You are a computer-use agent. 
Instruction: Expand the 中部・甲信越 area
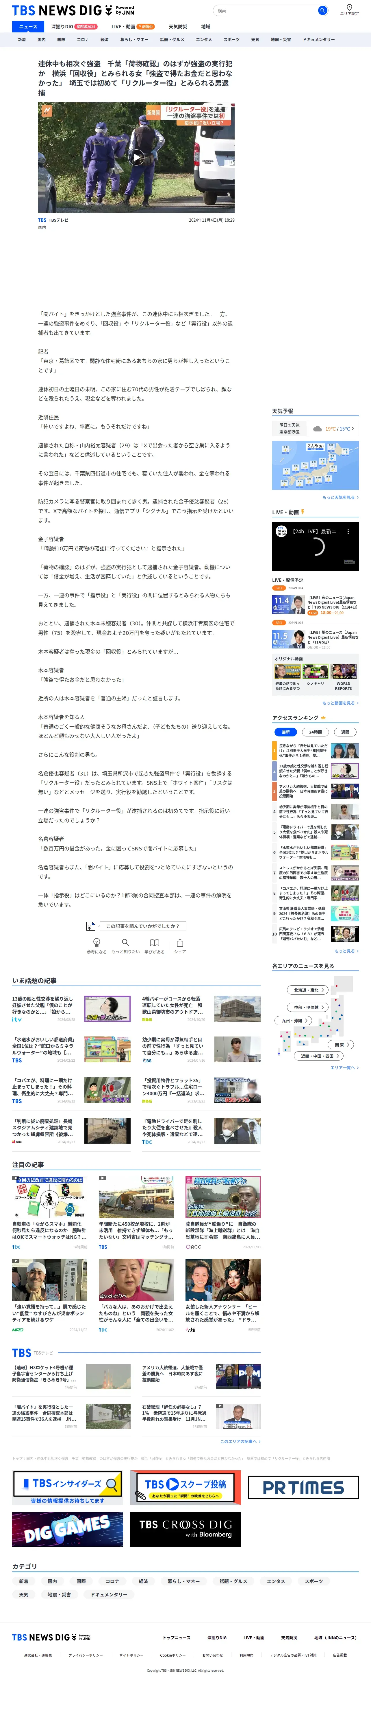[308, 1007]
